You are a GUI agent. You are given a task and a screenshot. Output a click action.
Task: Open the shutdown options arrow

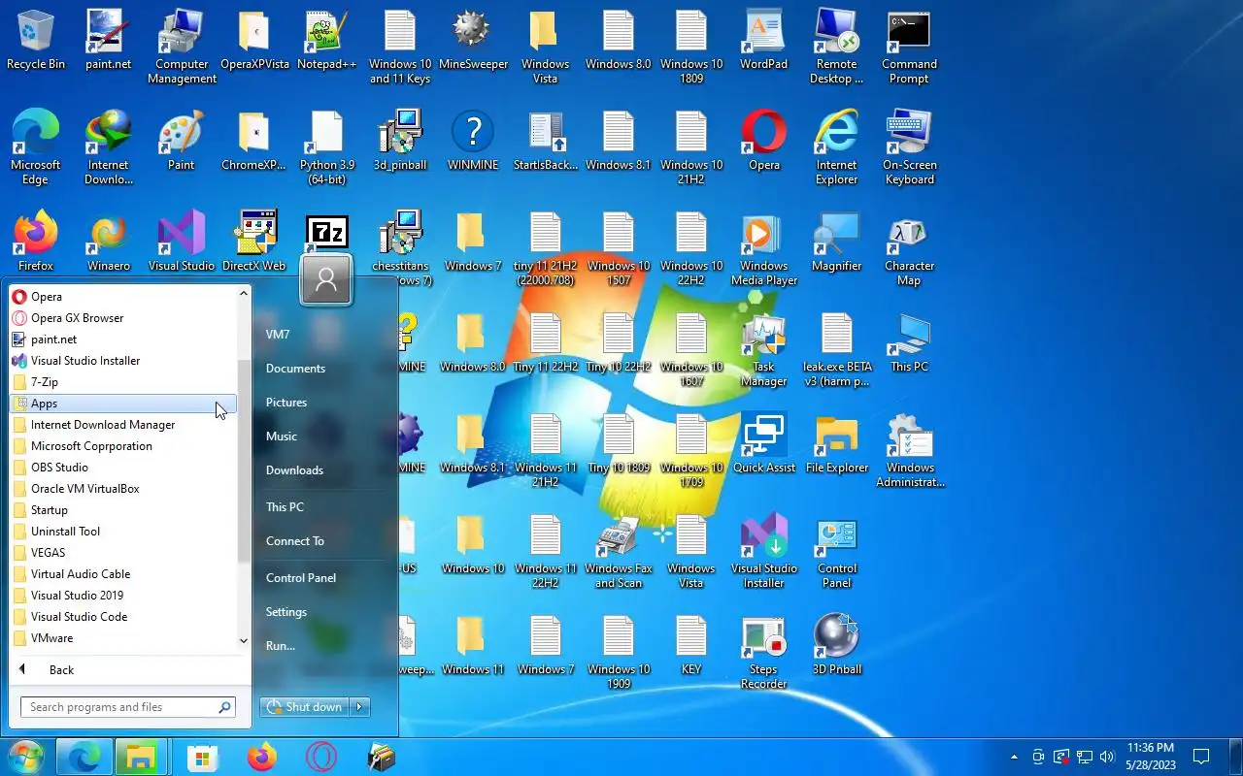[359, 707]
